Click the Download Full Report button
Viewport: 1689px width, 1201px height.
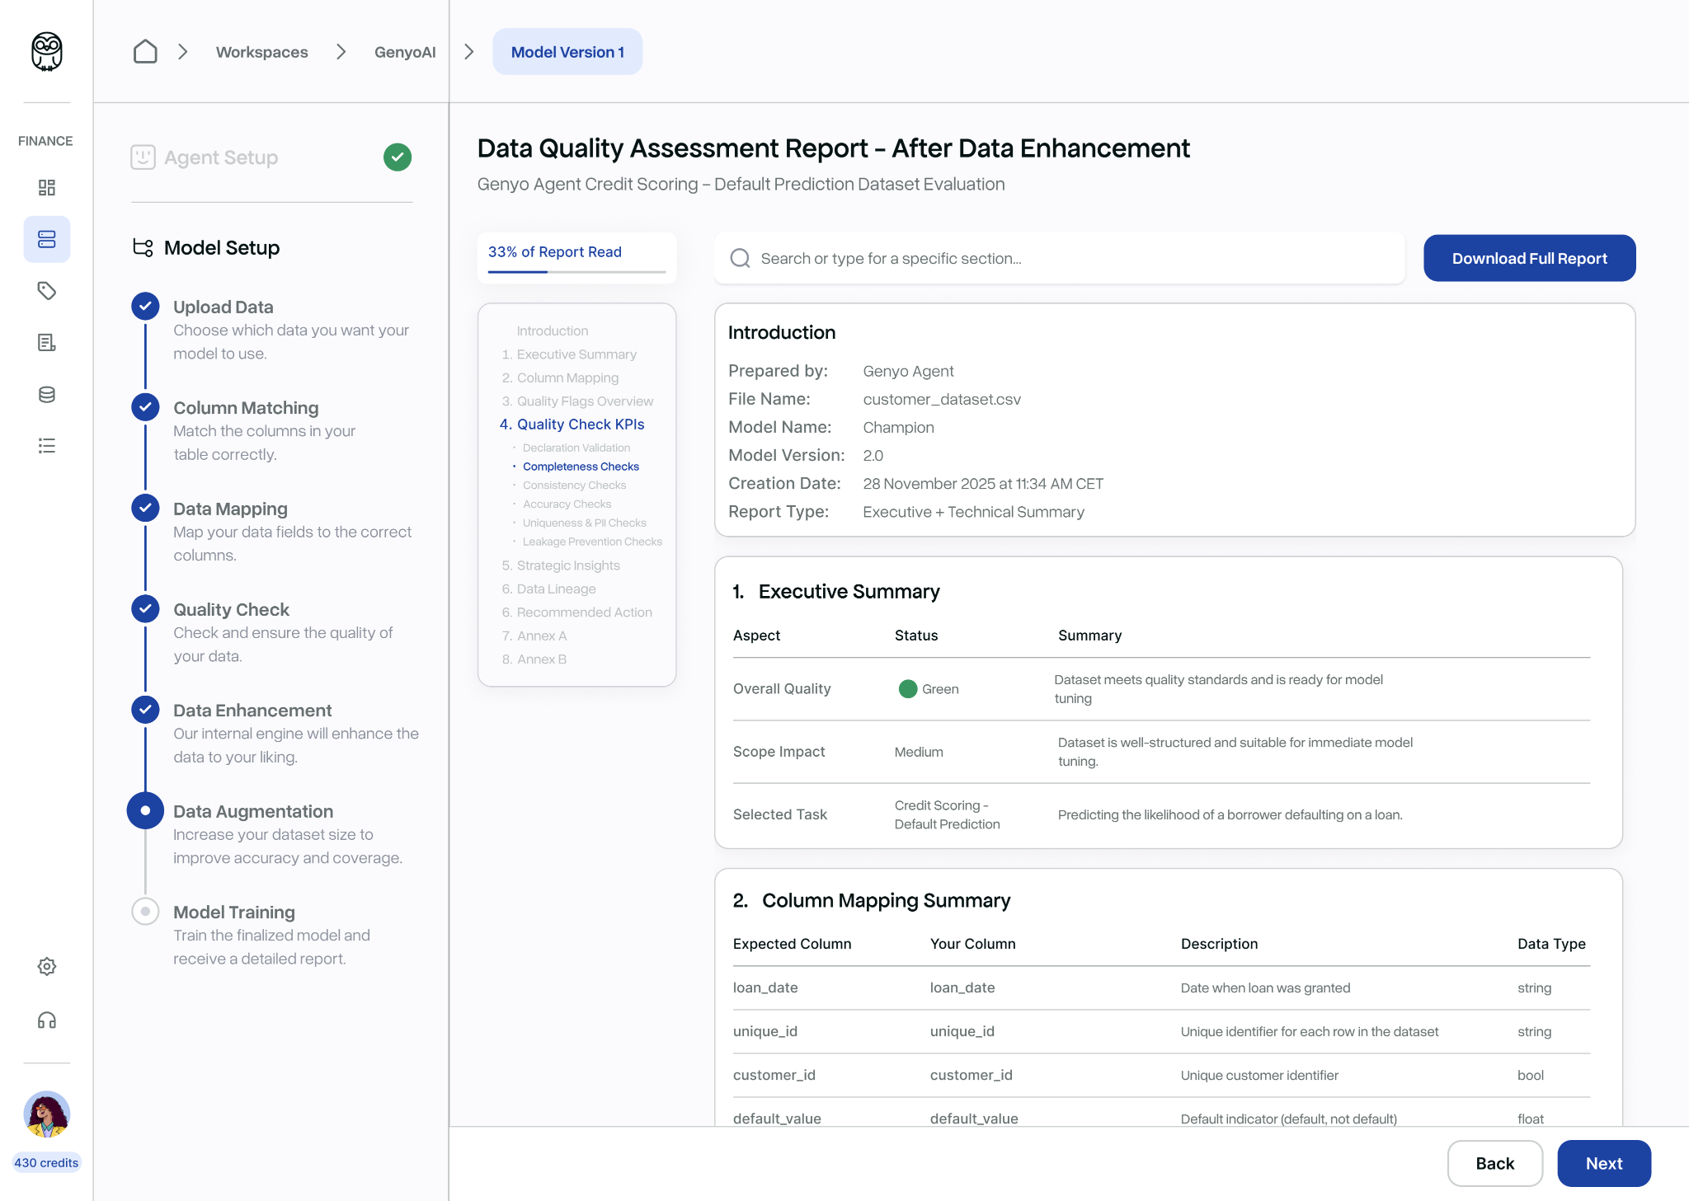pos(1528,258)
